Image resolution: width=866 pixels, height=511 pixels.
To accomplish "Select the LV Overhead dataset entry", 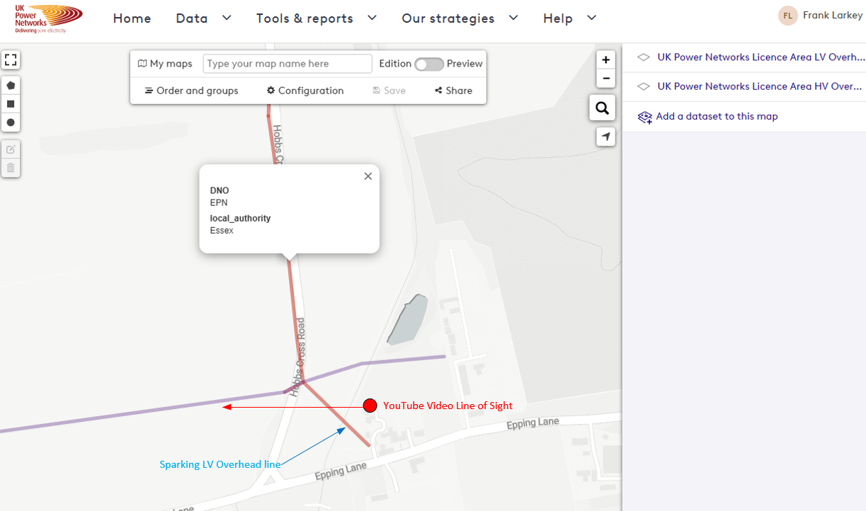I will tap(744, 57).
